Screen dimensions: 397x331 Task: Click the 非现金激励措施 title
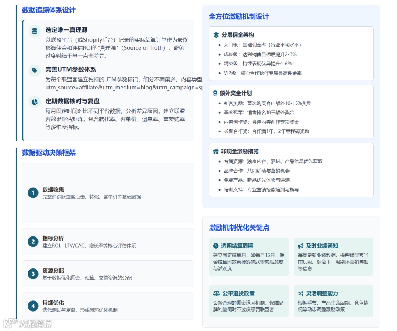(x=240, y=152)
